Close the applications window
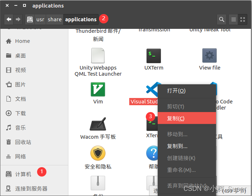 pyautogui.click(x=7, y=5)
